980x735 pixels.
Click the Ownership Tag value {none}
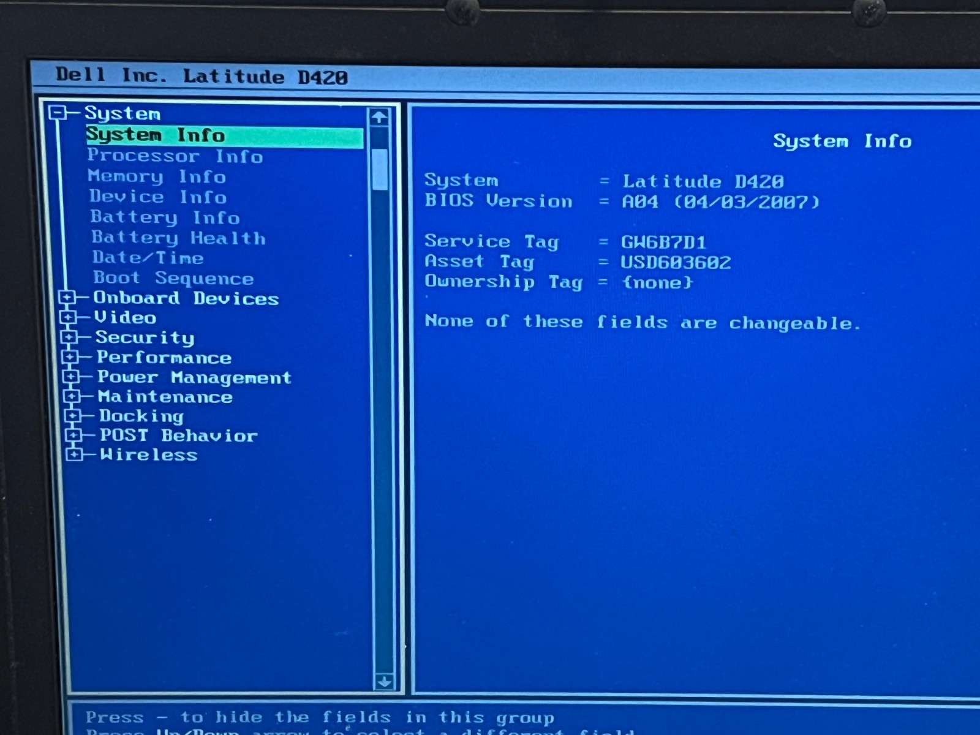tap(657, 282)
